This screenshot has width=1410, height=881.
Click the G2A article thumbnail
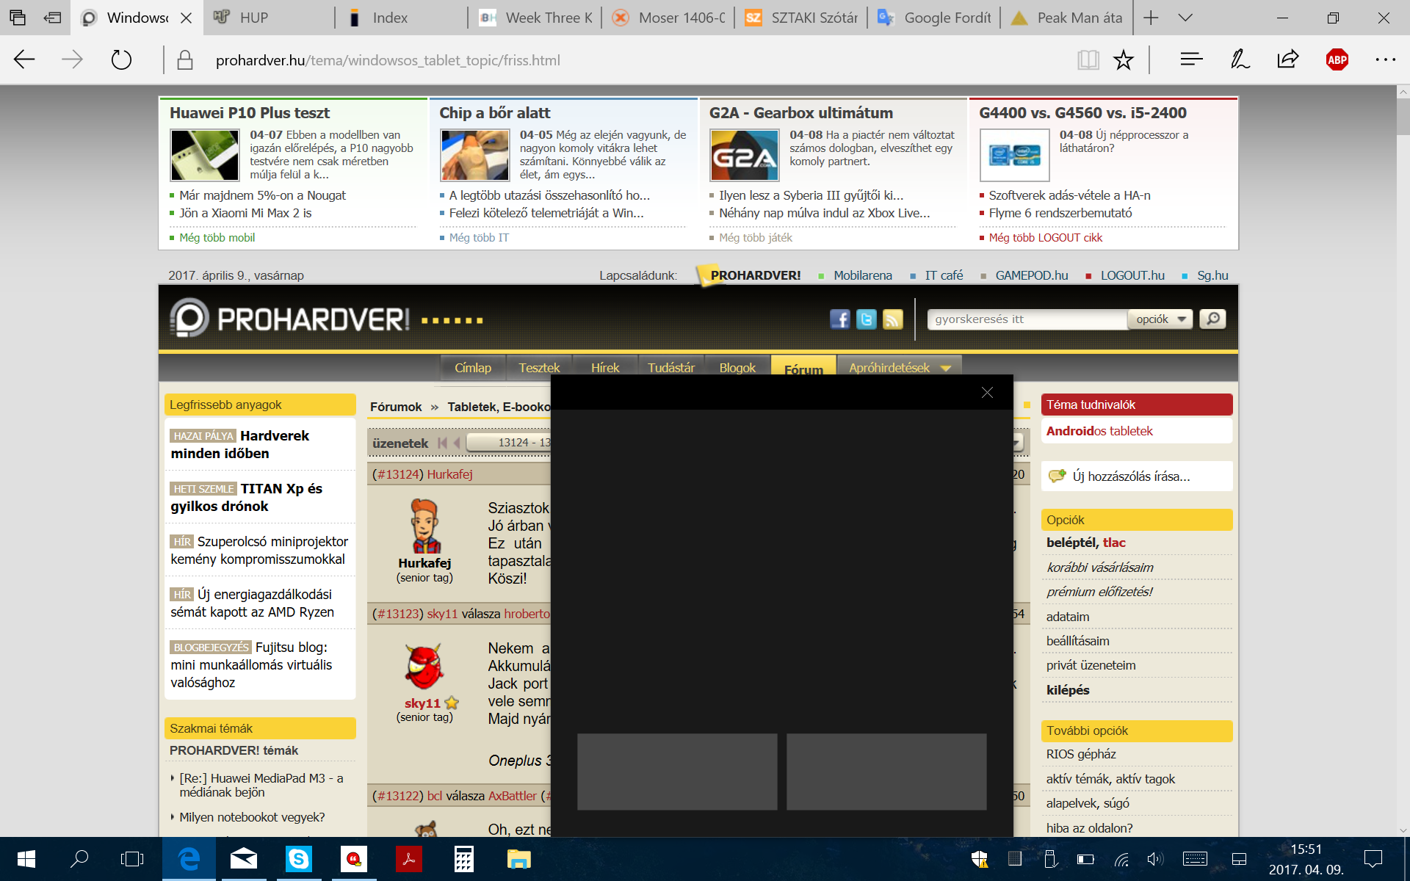[x=744, y=155]
